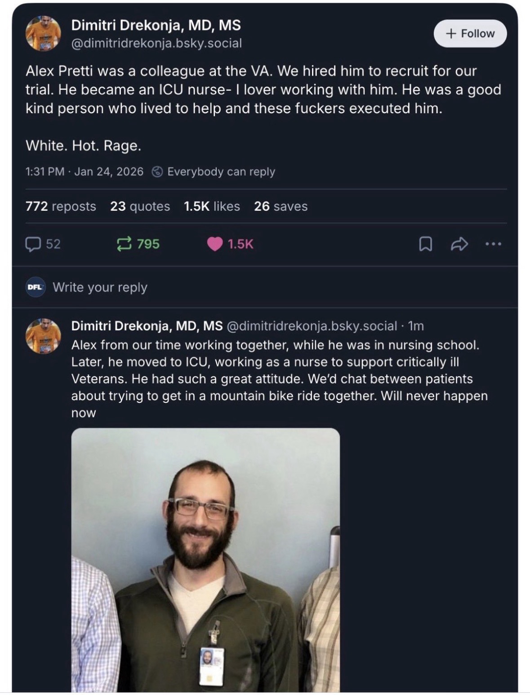
Task: Click the reply speech bubble icon
Action: (x=33, y=244)
